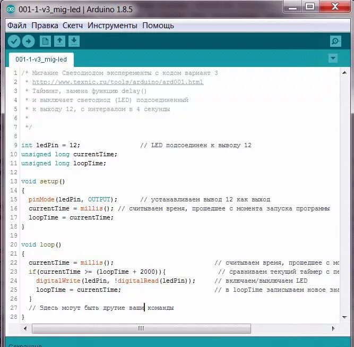Image resolution: width=354 pixels, height=347 pixels.
Task: Click the Verify checkmark button
Action: pyautogui.click(x=14, y=41)
